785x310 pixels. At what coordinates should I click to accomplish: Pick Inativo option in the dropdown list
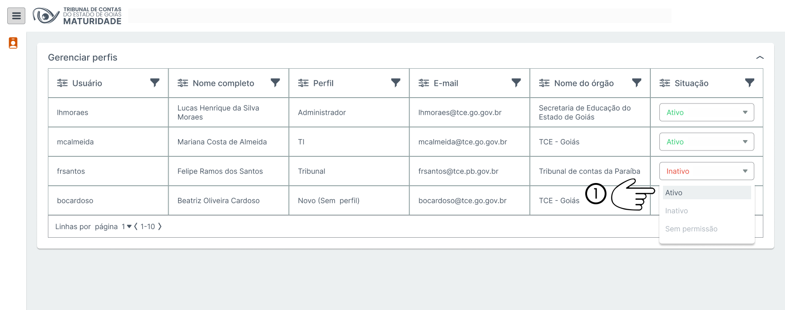pos(677,211)
